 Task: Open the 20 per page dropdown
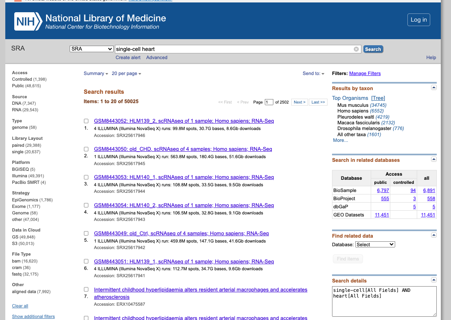point(126,73)
